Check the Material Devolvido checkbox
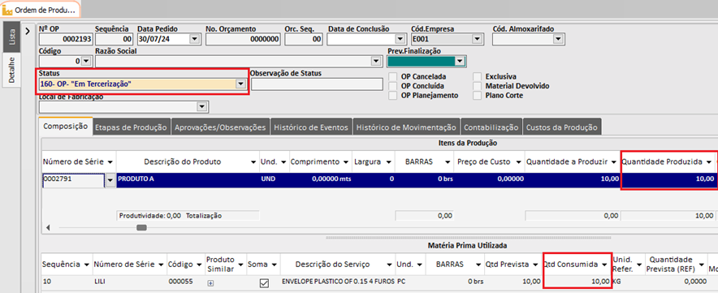 tap(478, 86)
